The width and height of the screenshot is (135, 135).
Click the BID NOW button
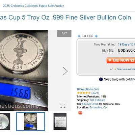click(x=121, y=60)
